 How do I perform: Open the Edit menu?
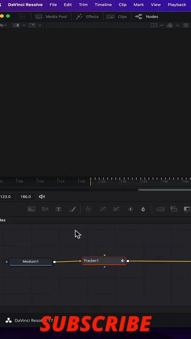coord(67,5)
